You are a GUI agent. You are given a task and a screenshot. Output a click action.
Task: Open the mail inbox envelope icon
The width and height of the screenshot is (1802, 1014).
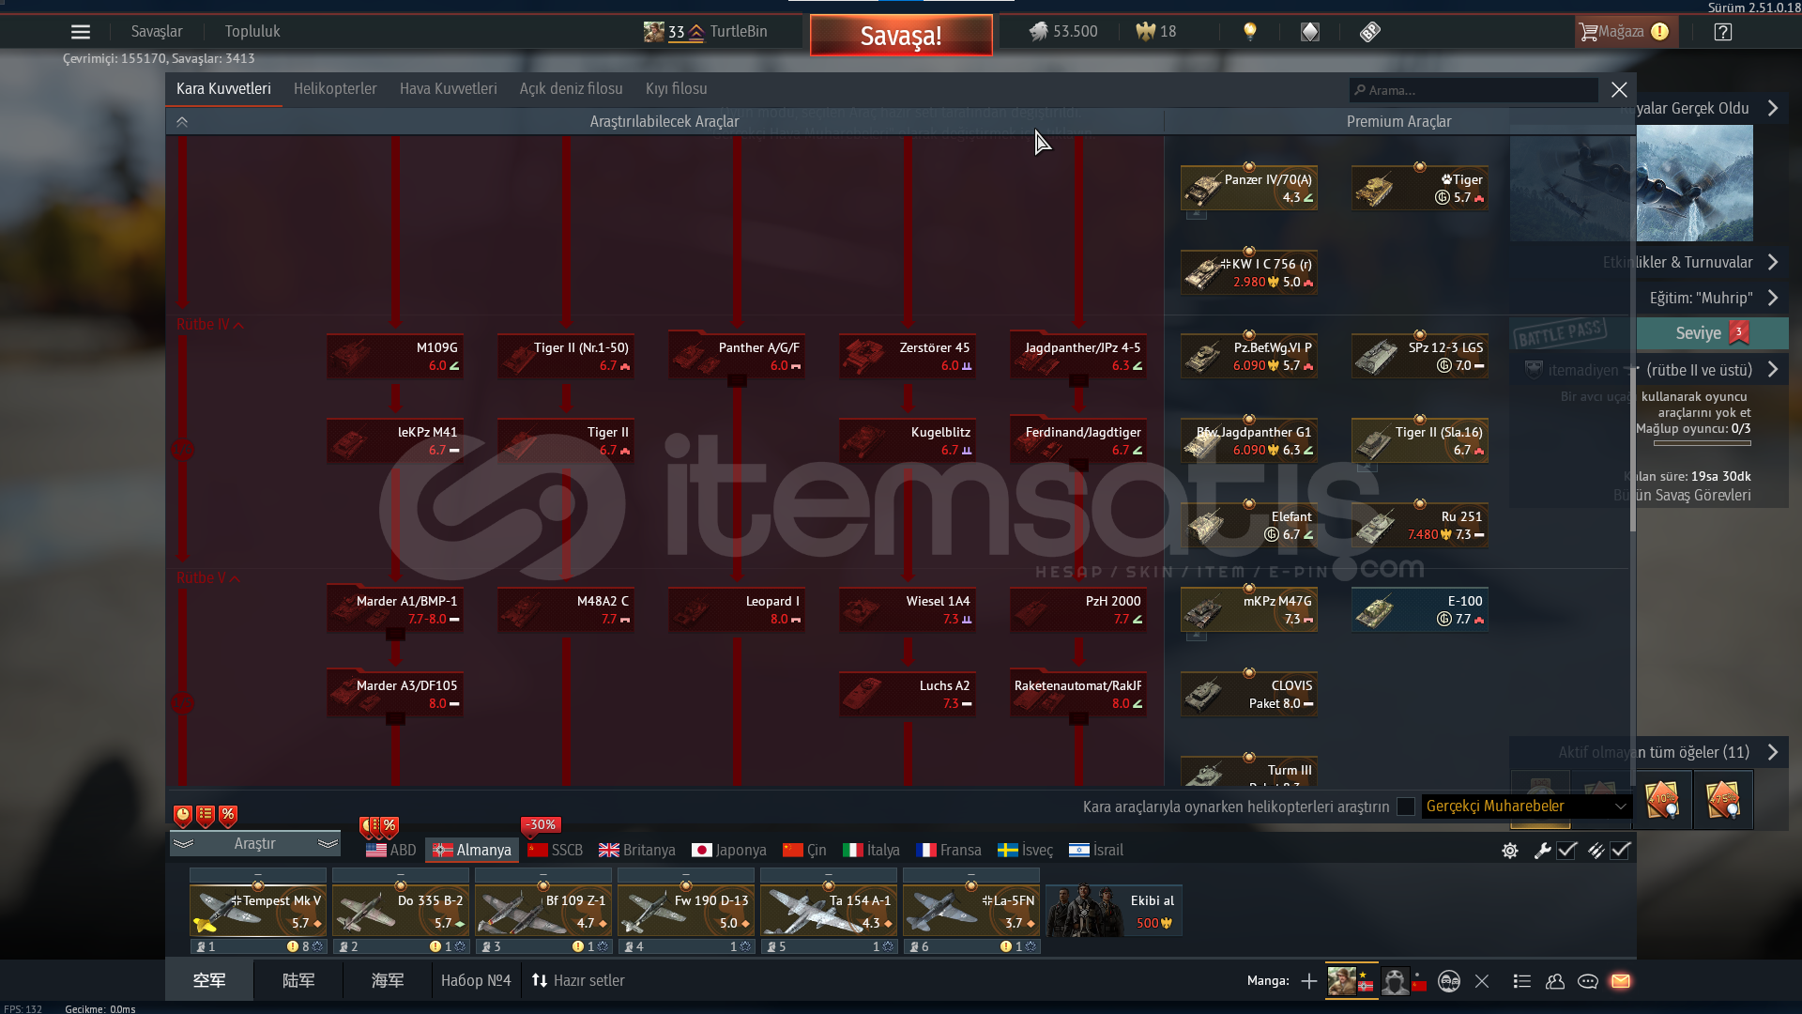1620,981
